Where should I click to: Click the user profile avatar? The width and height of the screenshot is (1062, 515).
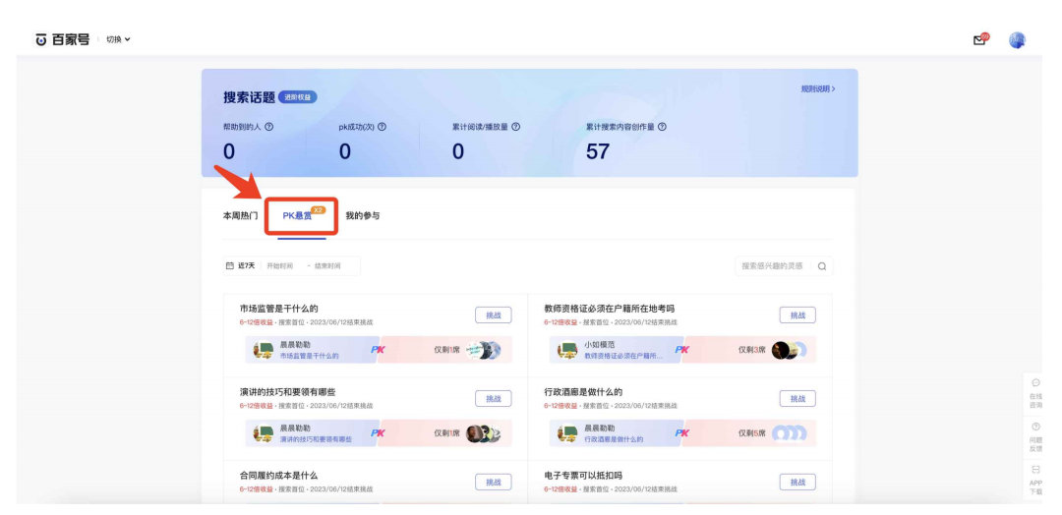[x=1017, y=40]
